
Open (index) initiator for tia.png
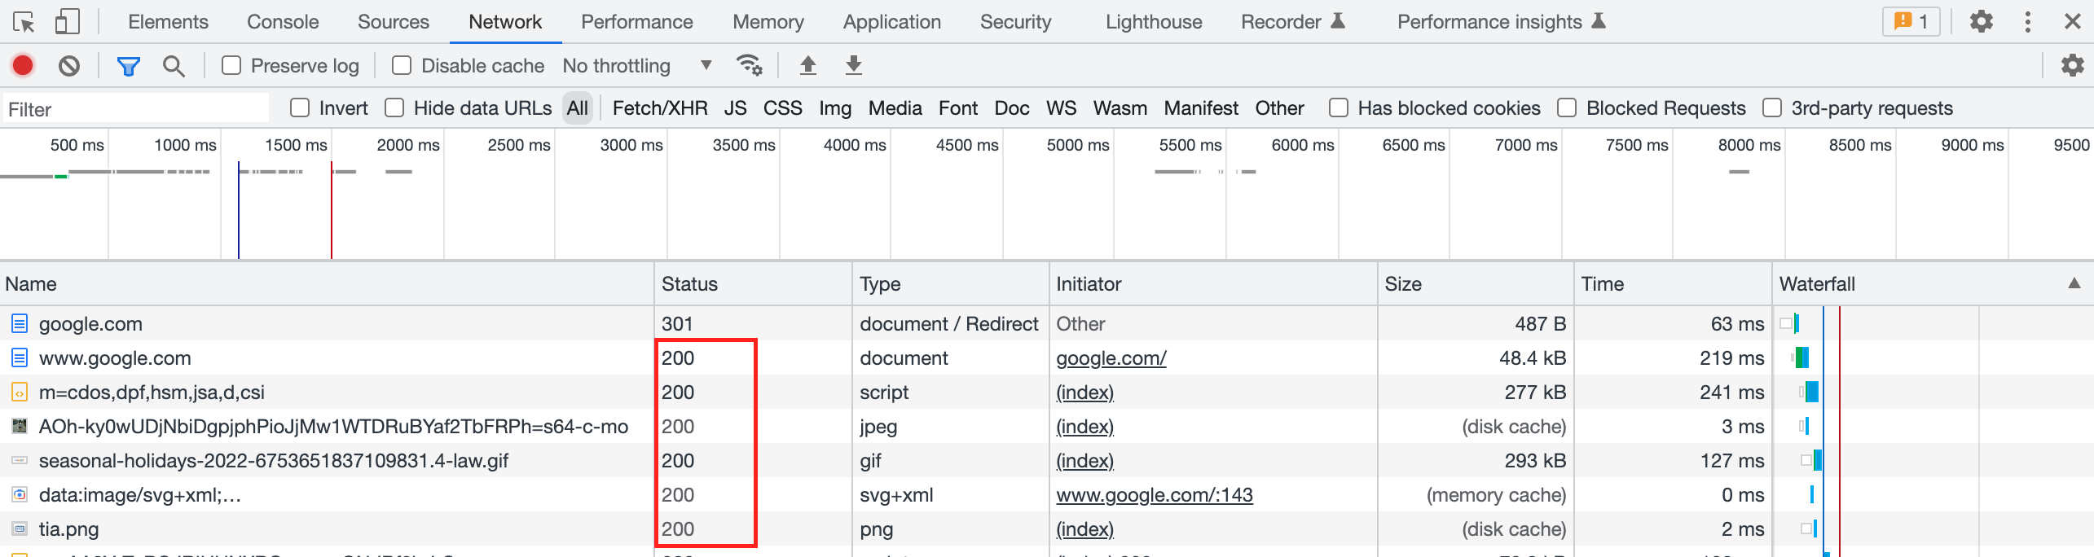pyautogui.click(x=1084, y=529)
